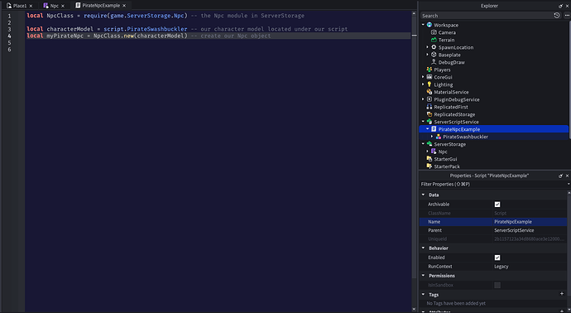The image size is (571, 313).
Task: Expand the Npc module node
Action: (428, 152)
